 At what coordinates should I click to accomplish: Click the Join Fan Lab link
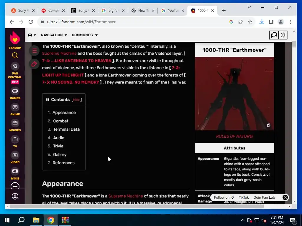[x=264, y=197]
